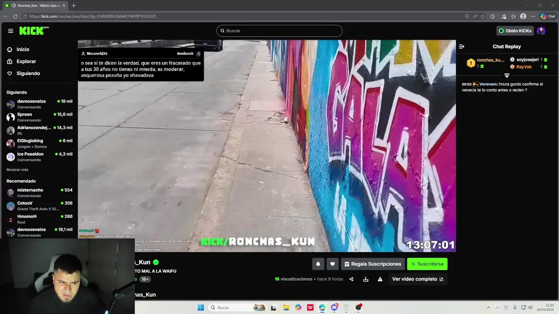
Task: Open ElGlogloking channel
Action: pos(39,143)
